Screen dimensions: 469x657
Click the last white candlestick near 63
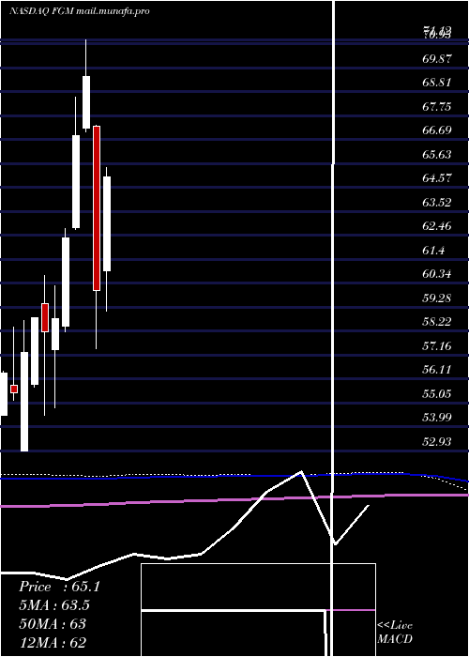coord(107,223)
